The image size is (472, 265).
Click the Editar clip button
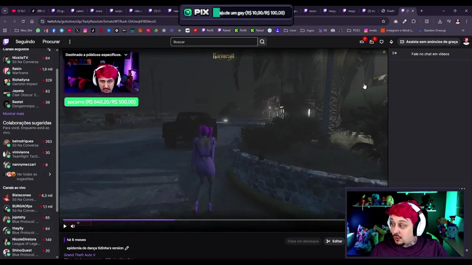coord(334,241)
